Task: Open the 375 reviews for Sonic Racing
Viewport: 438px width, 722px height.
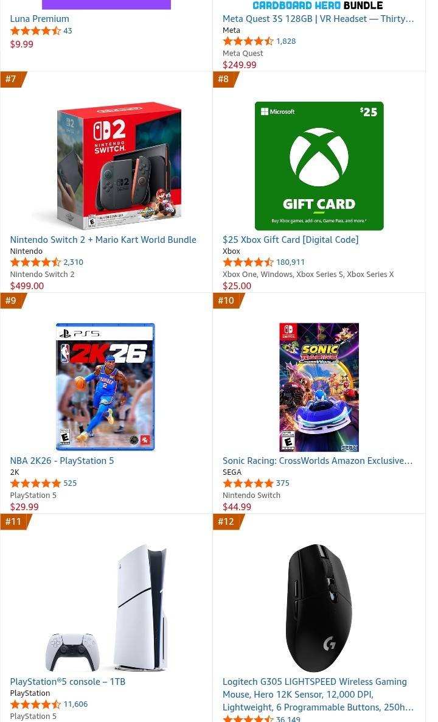Action: point(282,483)
